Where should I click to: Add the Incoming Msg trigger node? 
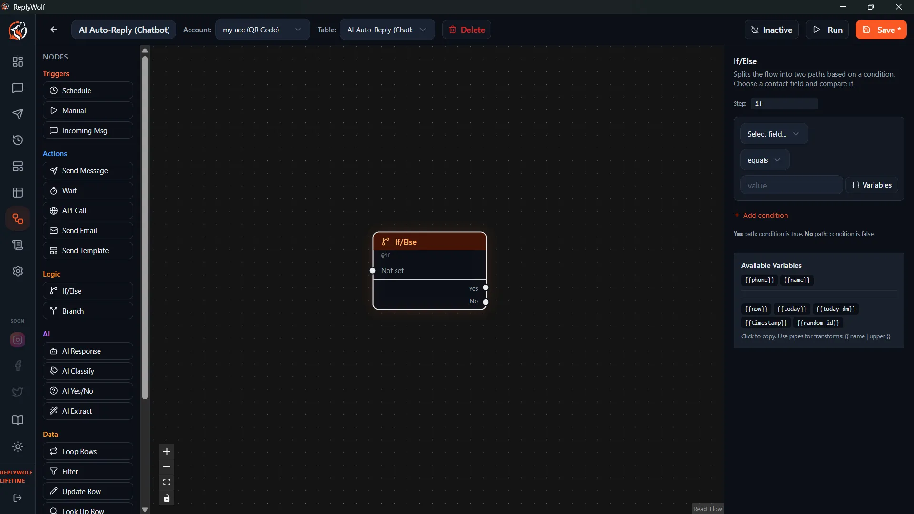[x=88, y=130]
